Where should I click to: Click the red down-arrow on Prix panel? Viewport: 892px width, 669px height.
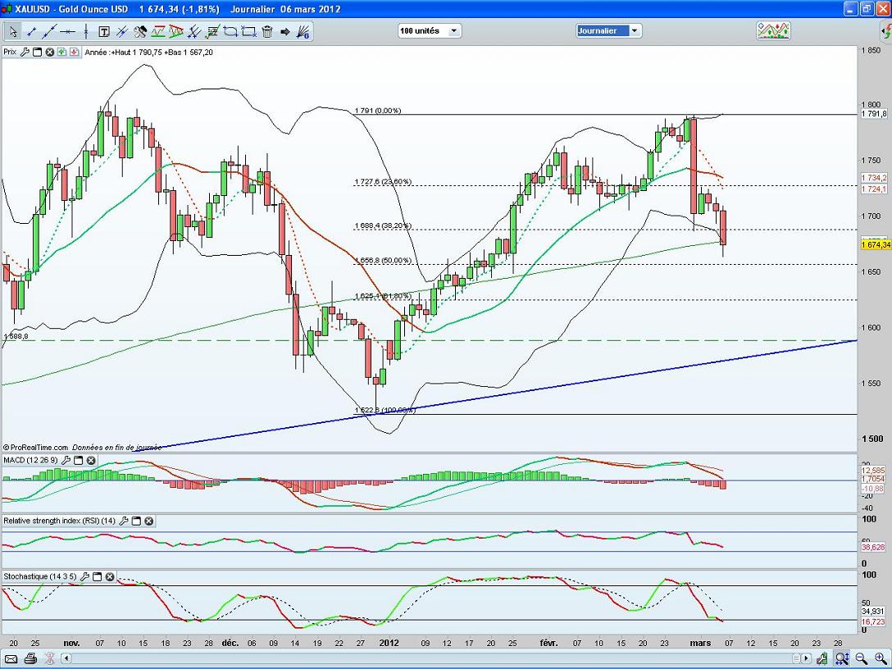pyautogui.click(x=75, y=52)
